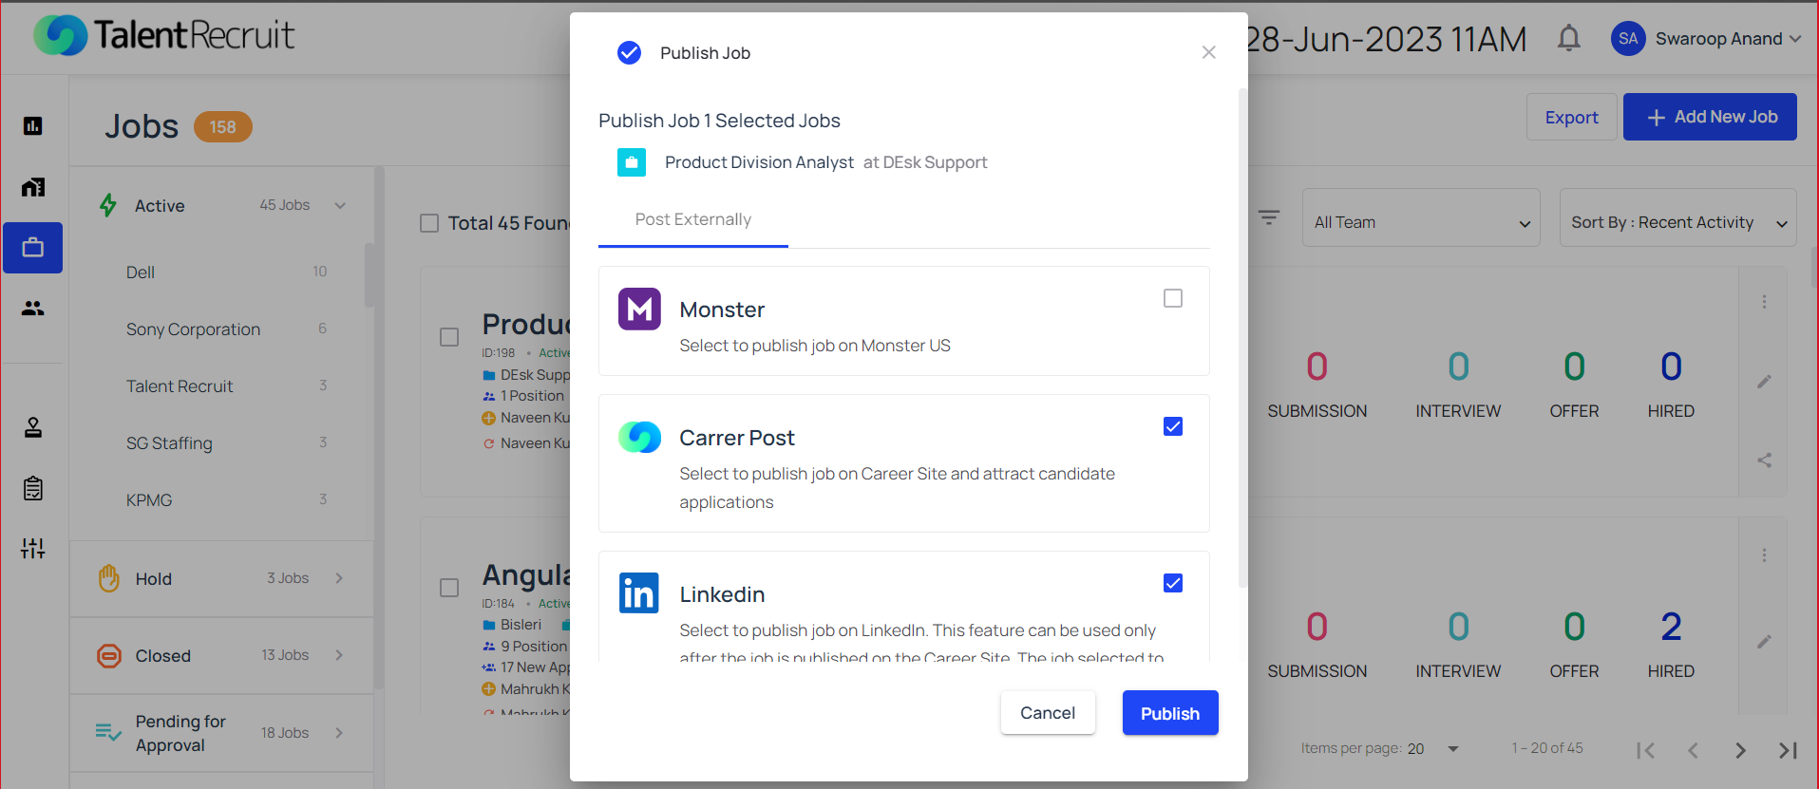This screenshot has width=1819, height=789.
Task: Open the clipboard reports icon in sidebar
Action: pos(33,488)
